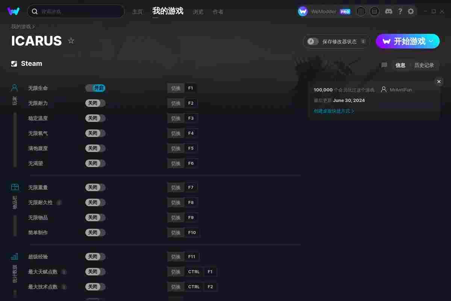Open the Discord link icon
The height and width of the screenshot is (301, 451).
(389, 11)
